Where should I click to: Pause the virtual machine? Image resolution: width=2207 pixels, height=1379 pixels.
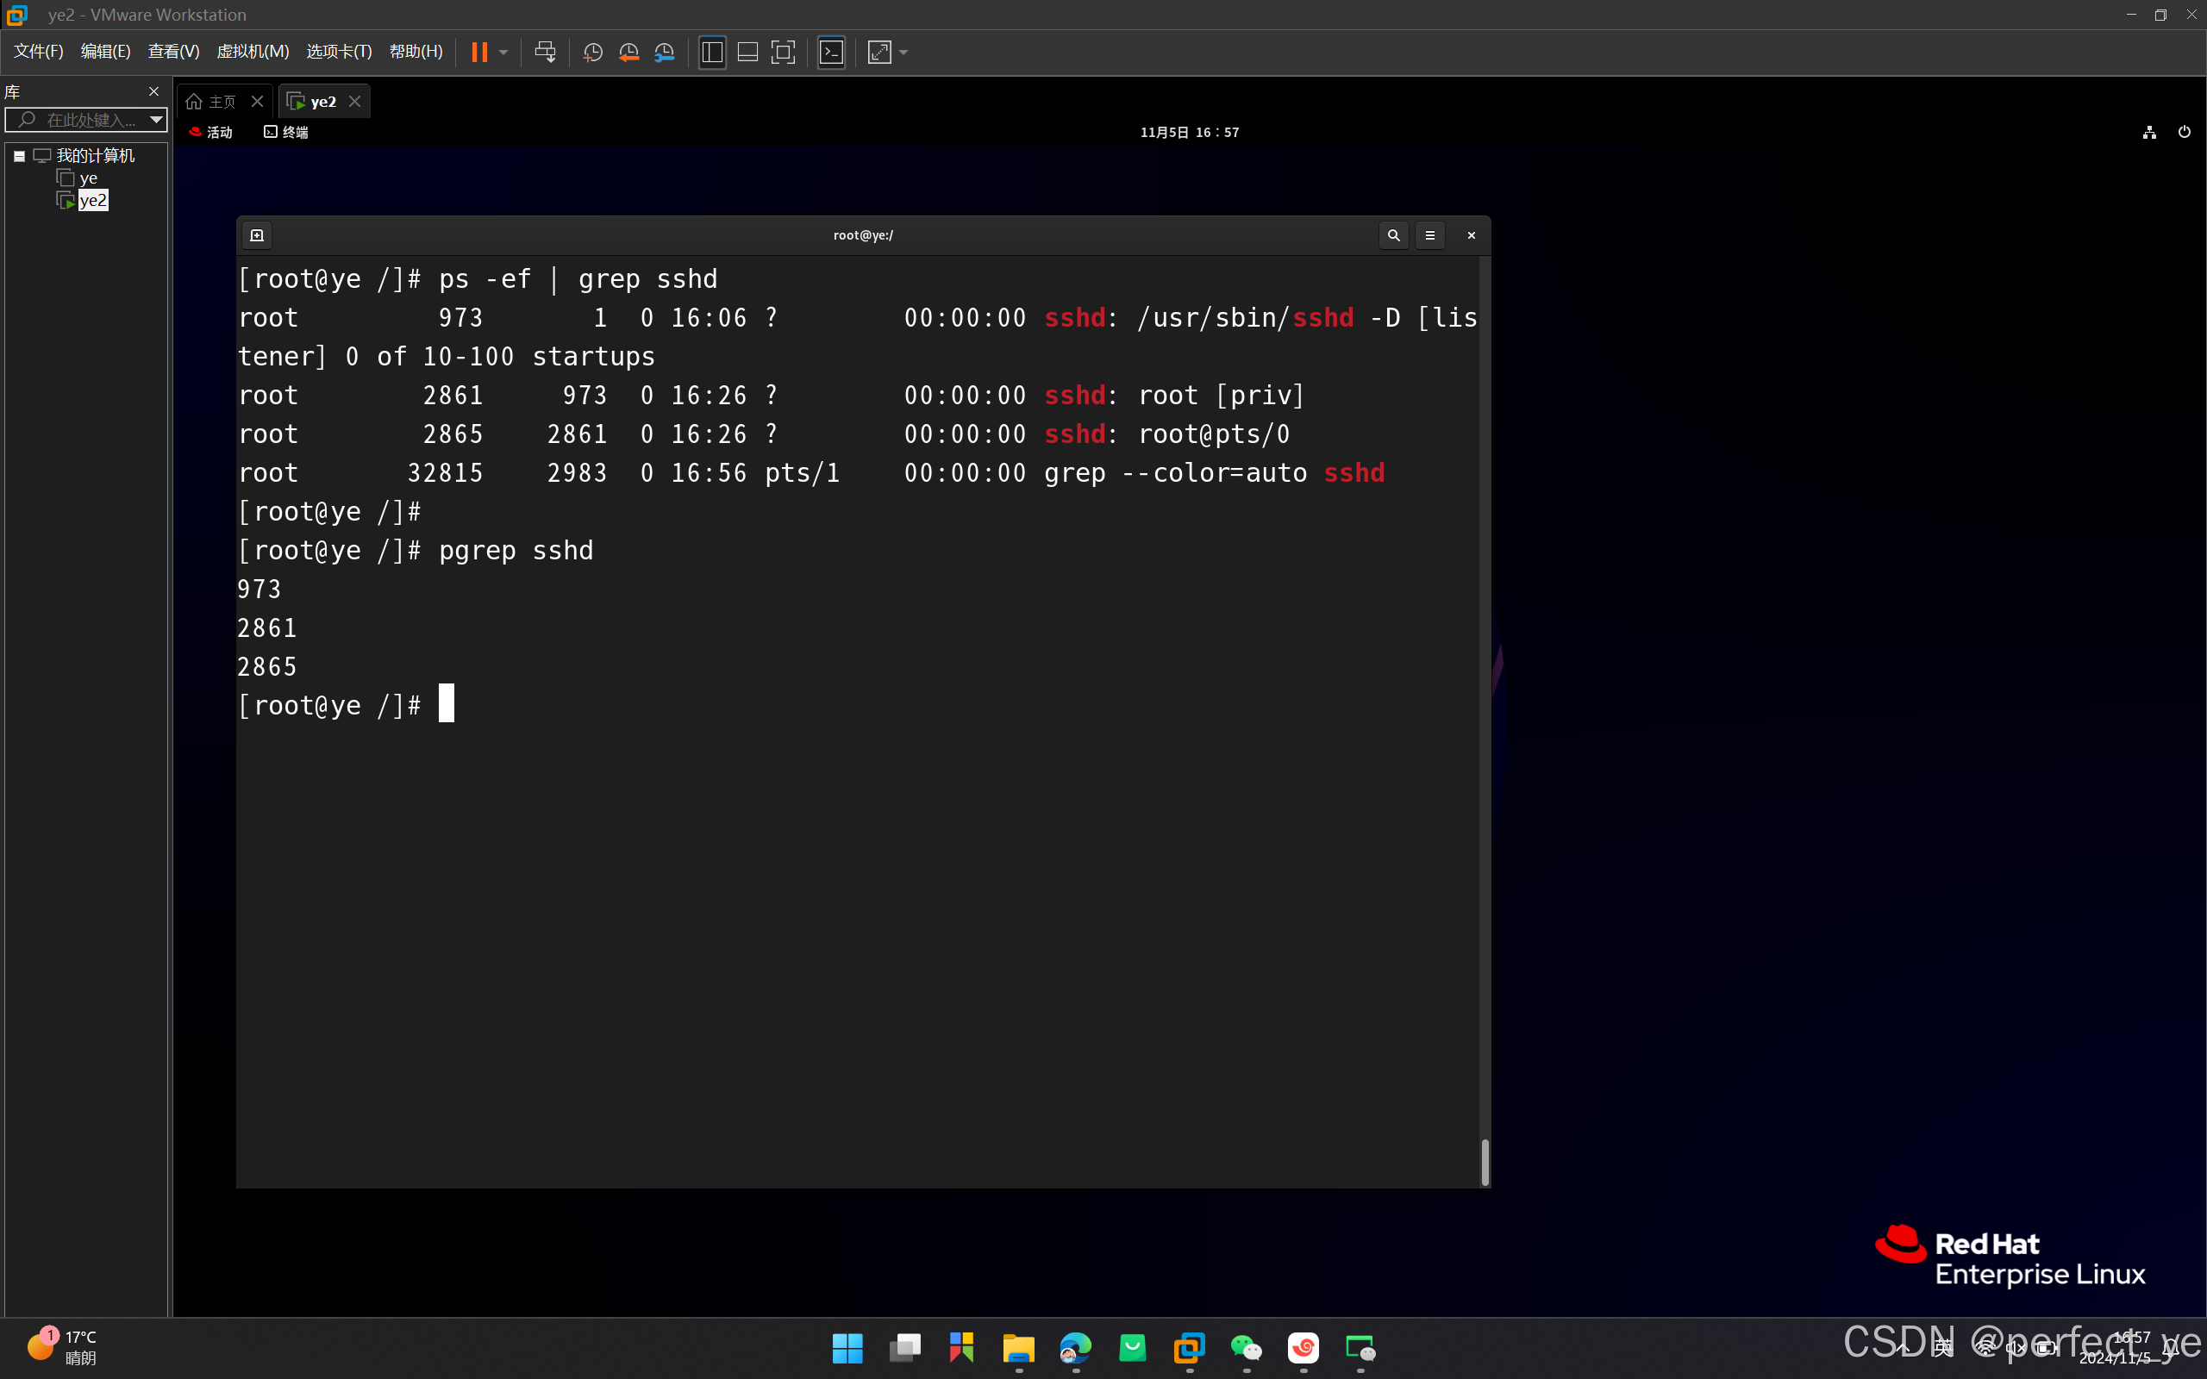pyautogui.click(x=478, y=52)
